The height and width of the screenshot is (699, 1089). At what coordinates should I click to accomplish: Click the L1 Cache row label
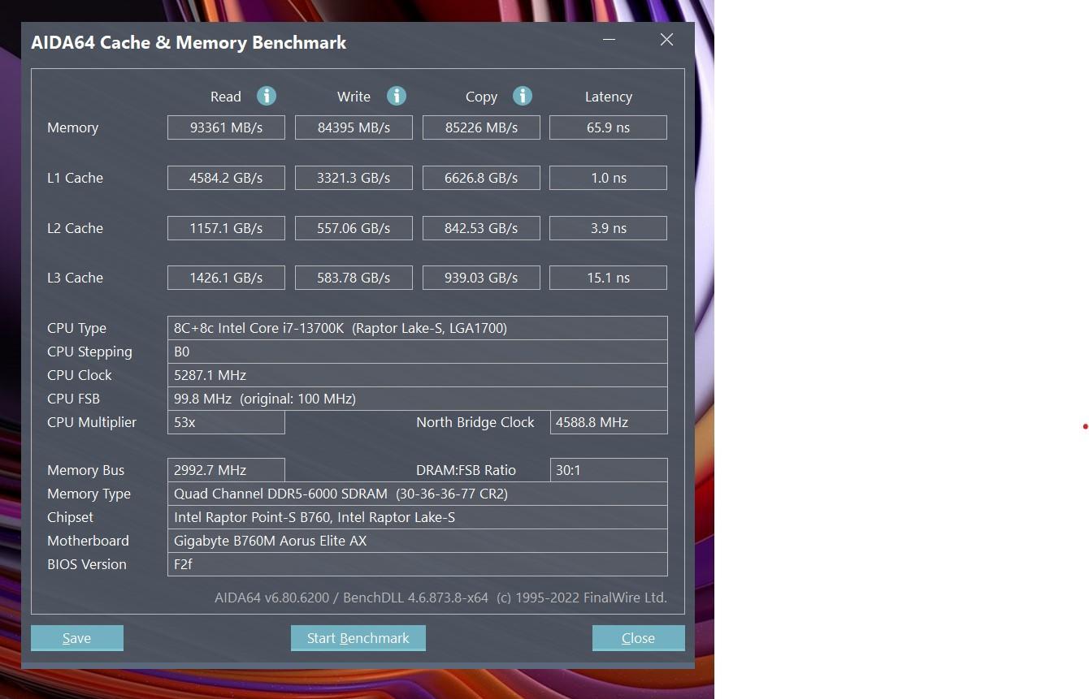coord(75,178)
